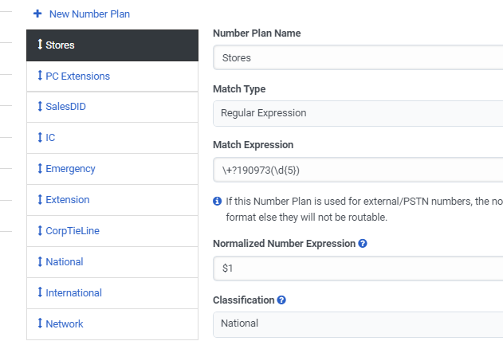The image size is (503, 345).
Task: Click the reorder arrow beside Emergency
Action: pyautogui.click(x=41, y=169)
